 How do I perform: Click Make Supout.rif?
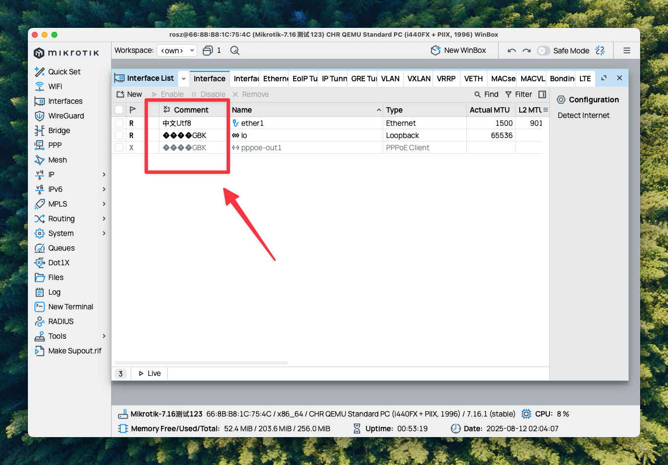pos(68,350)
